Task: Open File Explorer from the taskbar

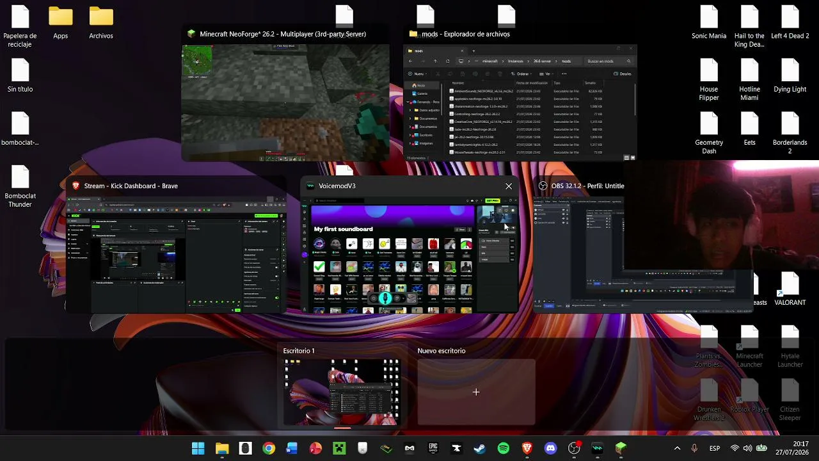Action: [222, 448]
